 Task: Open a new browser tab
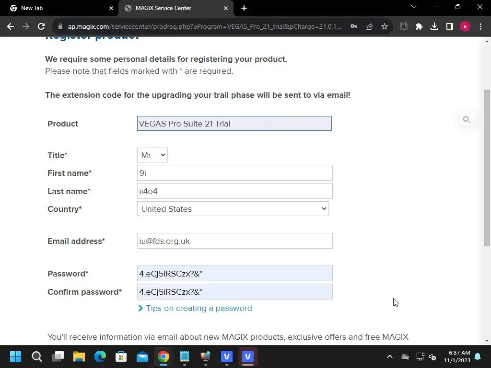(x=244, y=8)
